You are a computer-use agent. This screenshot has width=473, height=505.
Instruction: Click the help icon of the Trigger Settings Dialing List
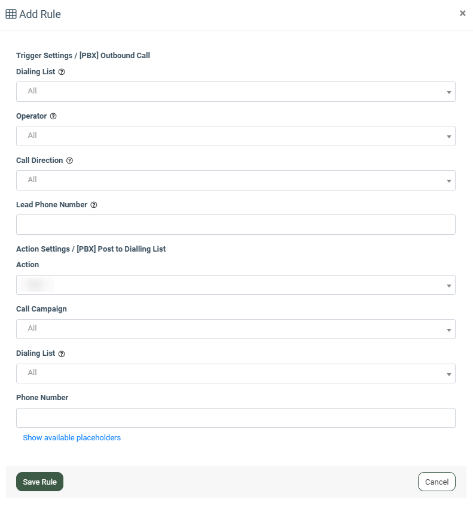(x=62, y=72)
